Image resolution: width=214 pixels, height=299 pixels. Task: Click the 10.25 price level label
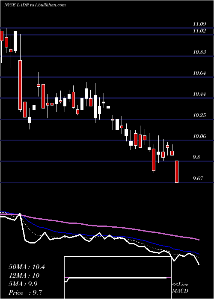199,115
